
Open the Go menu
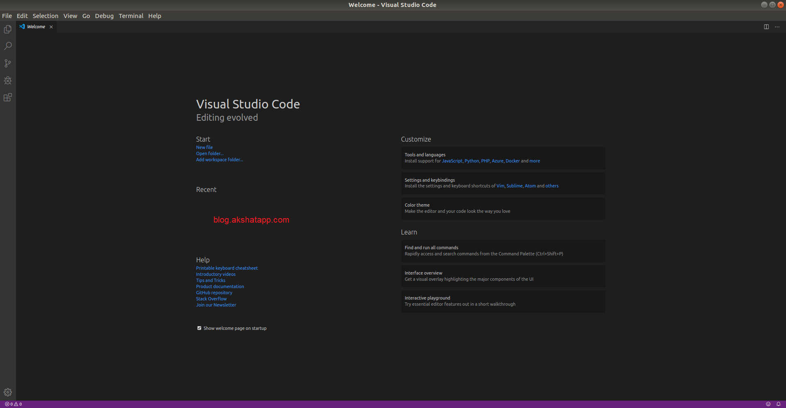pyautogui.click(x=86, y=16)
